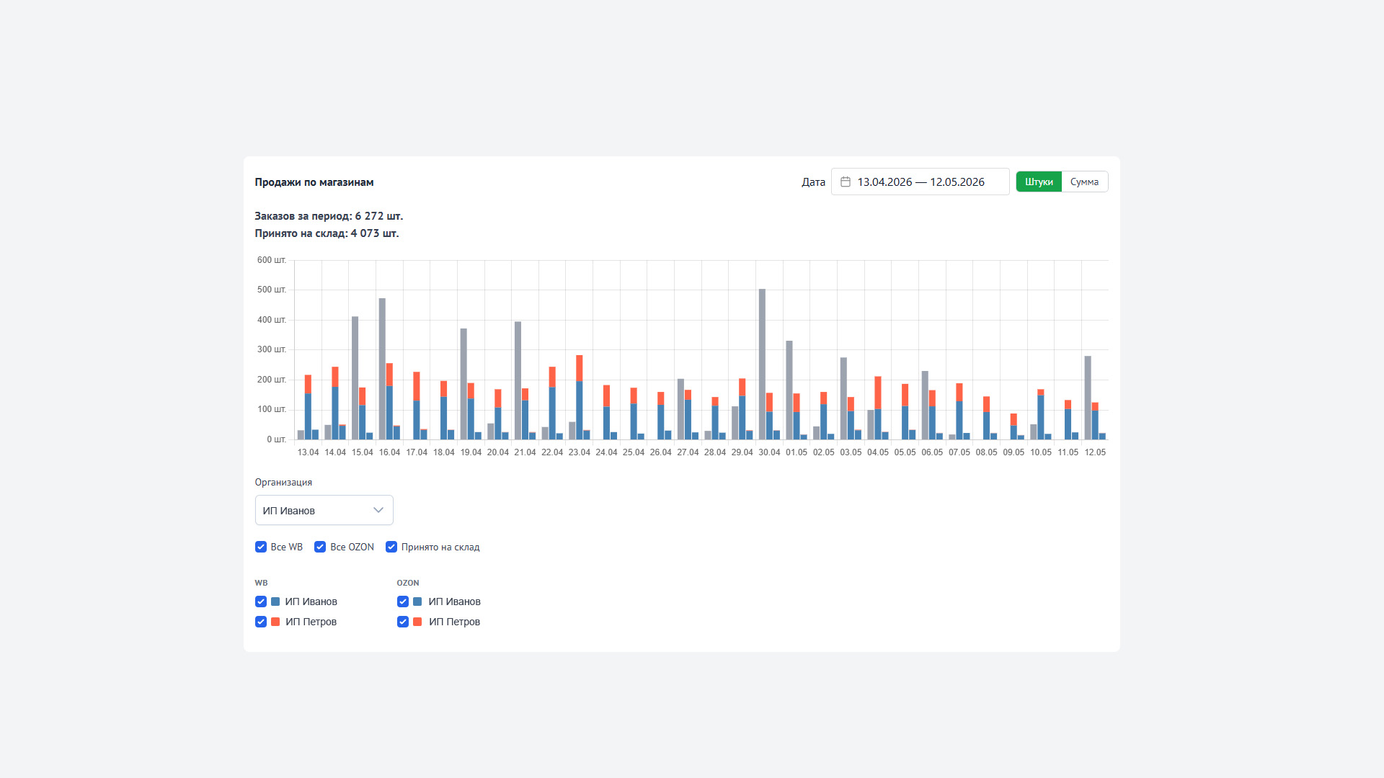Toggle WB ИП Петров checkbox
This screenshot has width=1384, height=778.
(x=261, y=622)
